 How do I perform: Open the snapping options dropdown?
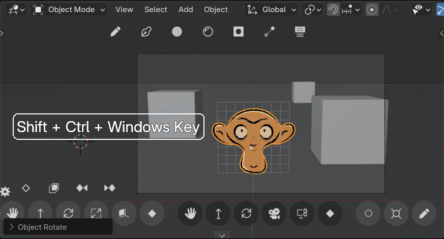pyautogui.click(x=351, y=10)
